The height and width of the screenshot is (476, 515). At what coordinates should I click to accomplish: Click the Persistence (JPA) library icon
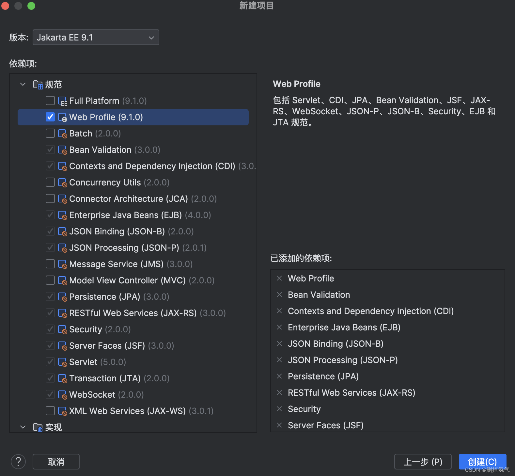[x=63, y=297]
